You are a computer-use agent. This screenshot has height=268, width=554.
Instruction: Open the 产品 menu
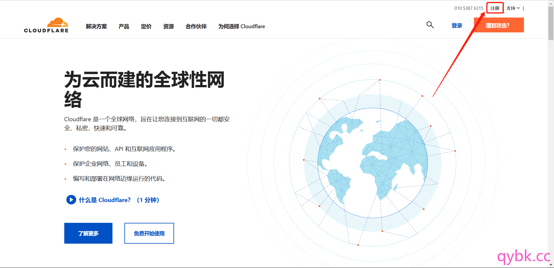pyautogui.click(x=124, y=26)
